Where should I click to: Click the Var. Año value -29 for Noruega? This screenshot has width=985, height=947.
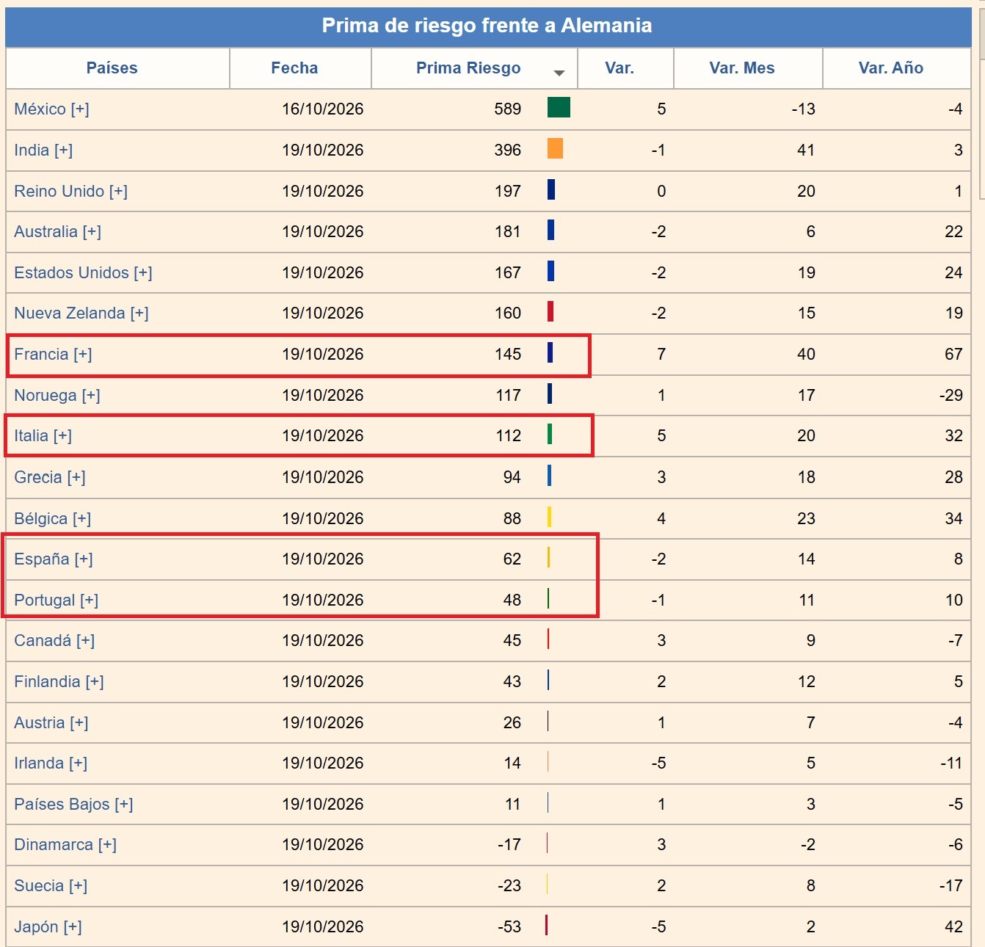pos(951,396)
